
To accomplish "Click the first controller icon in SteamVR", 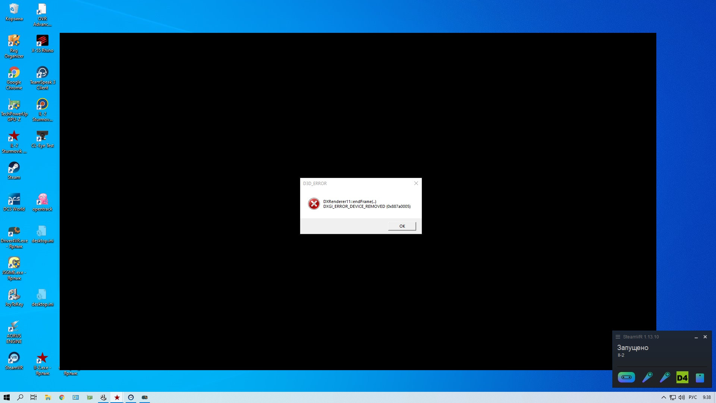I will (647, 377).
